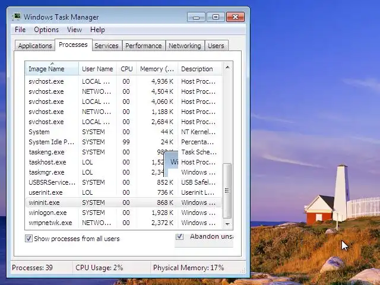This screenshot has height=285, width=380.
Task: Click Userinit L... description cell
Action: click(x=198, y=192)
